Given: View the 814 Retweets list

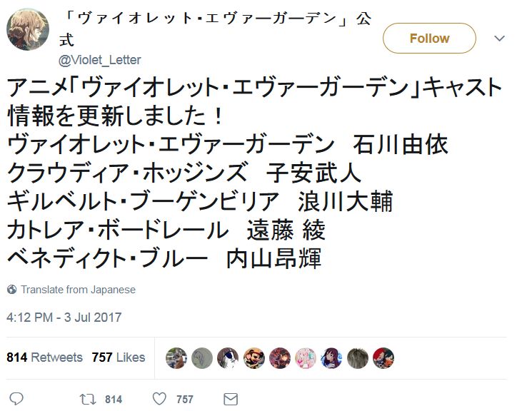Looking at the screenshot, I should click(x=44, y=357).
